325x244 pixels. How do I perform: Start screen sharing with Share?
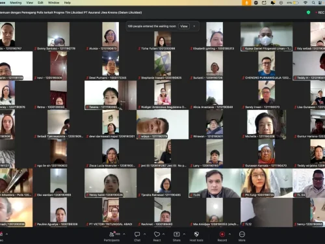(177, 236)
